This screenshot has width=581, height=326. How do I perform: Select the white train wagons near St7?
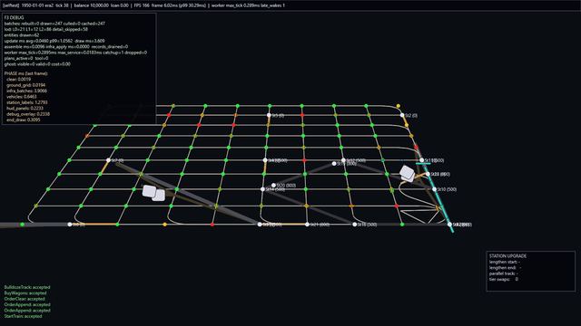(x=153, y=193)
